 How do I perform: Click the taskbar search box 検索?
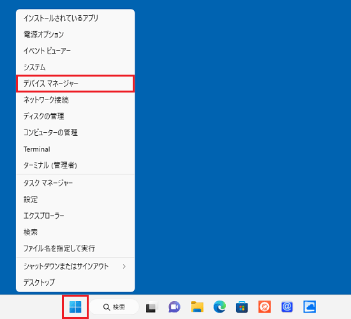(x=114, y=307)
